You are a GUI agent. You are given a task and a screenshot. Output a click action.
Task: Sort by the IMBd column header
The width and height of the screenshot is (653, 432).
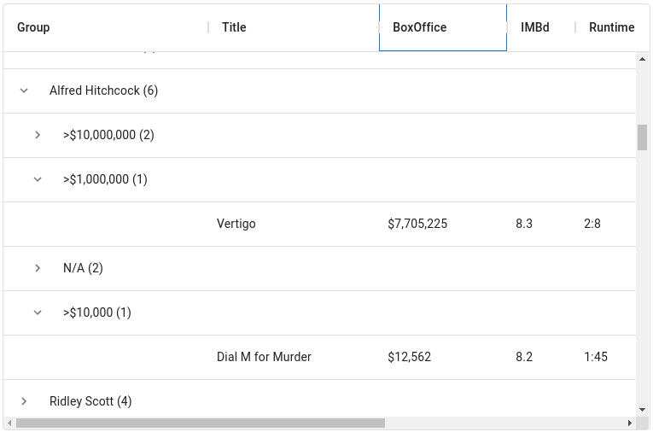pos(535,27)
